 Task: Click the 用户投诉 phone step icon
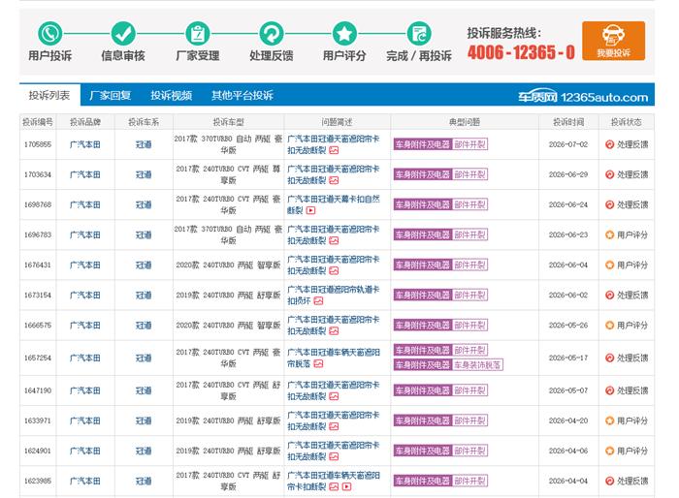pyautogui.click(x=50, y=33)
